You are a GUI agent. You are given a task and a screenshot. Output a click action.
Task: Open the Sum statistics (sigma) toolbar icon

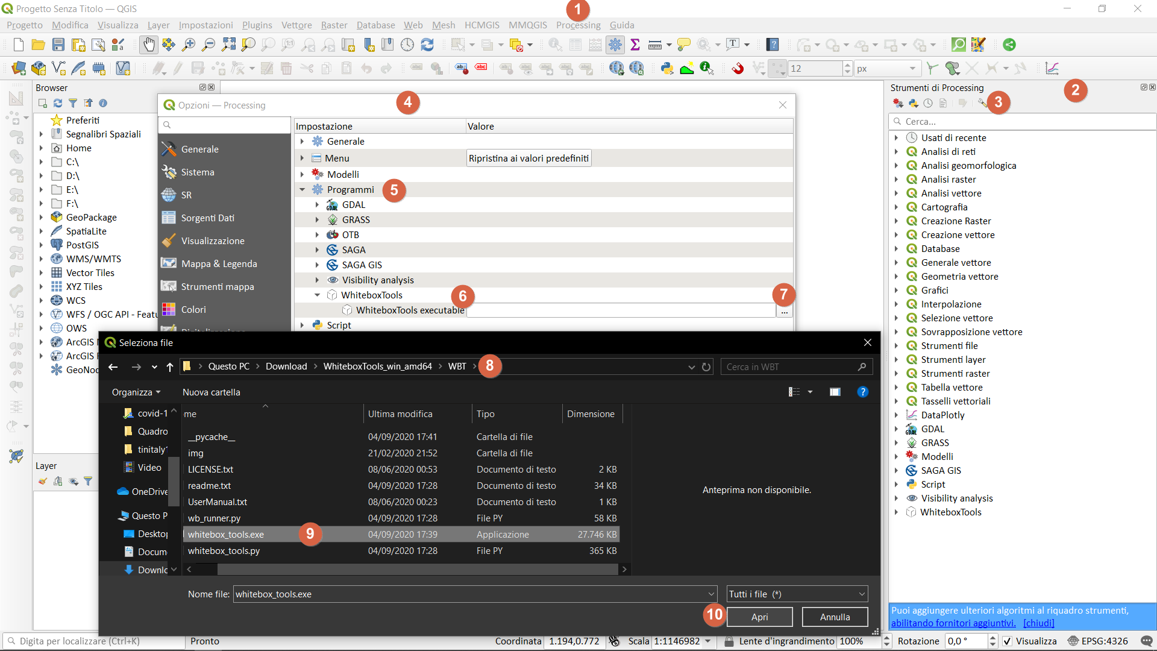[635, 44]
